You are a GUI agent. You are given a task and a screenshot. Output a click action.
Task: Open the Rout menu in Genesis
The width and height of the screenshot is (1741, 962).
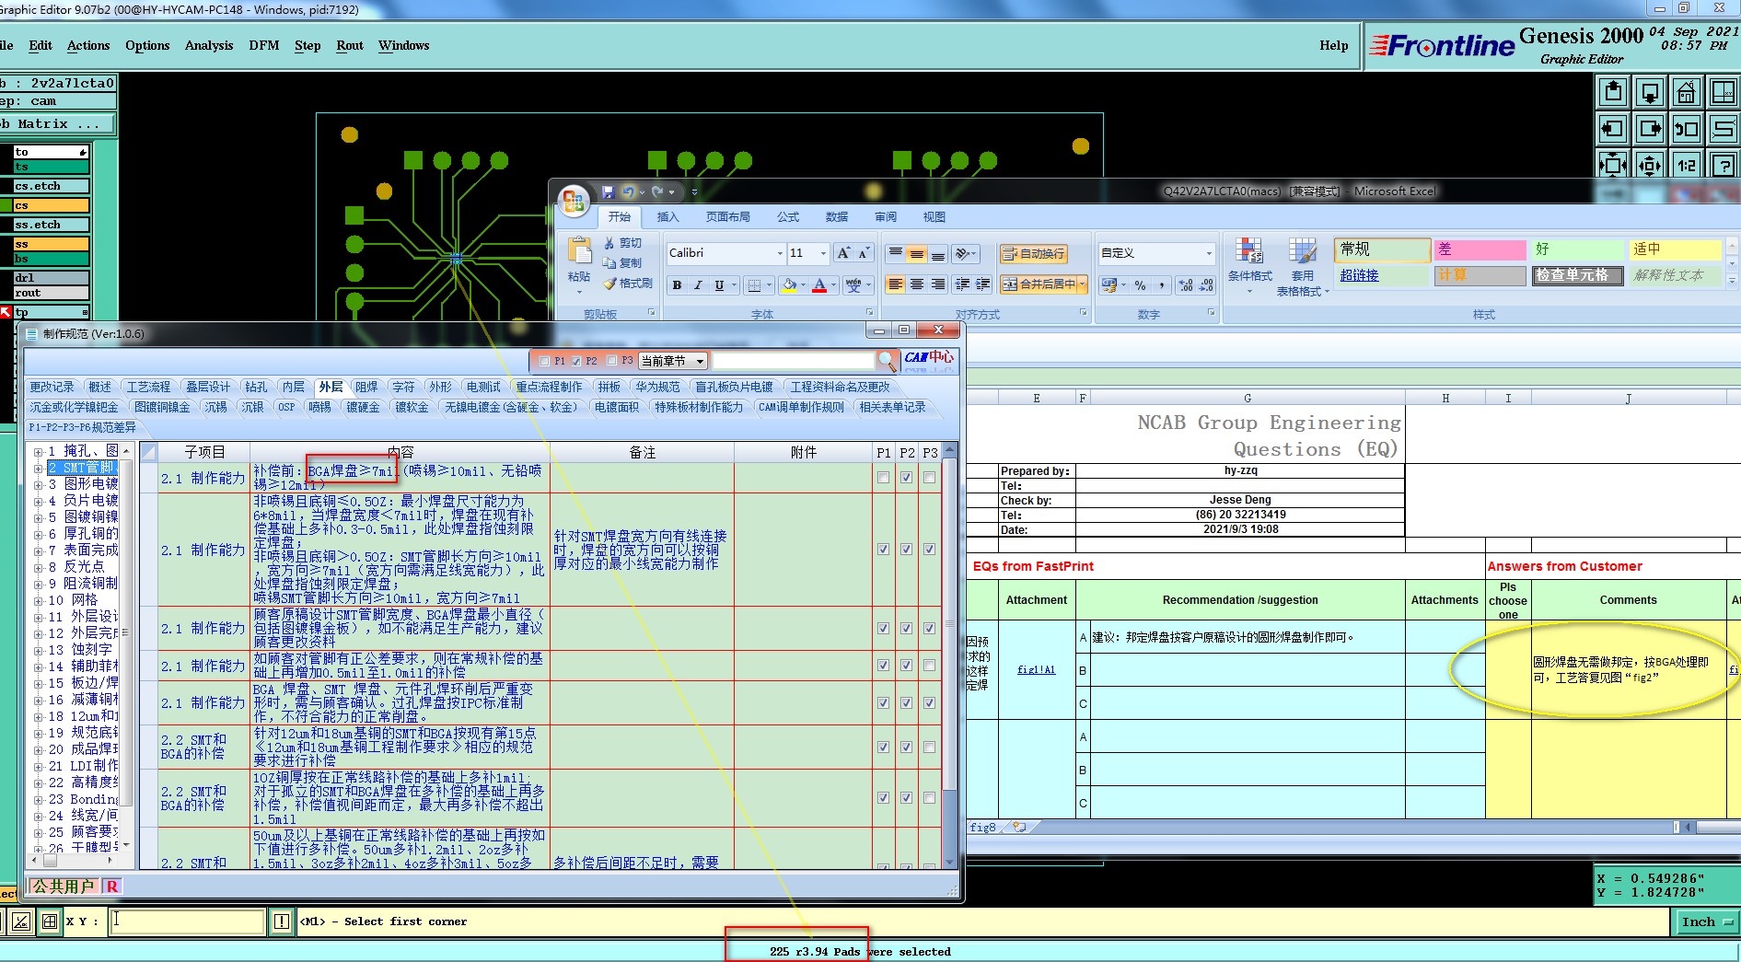point(350,45)
